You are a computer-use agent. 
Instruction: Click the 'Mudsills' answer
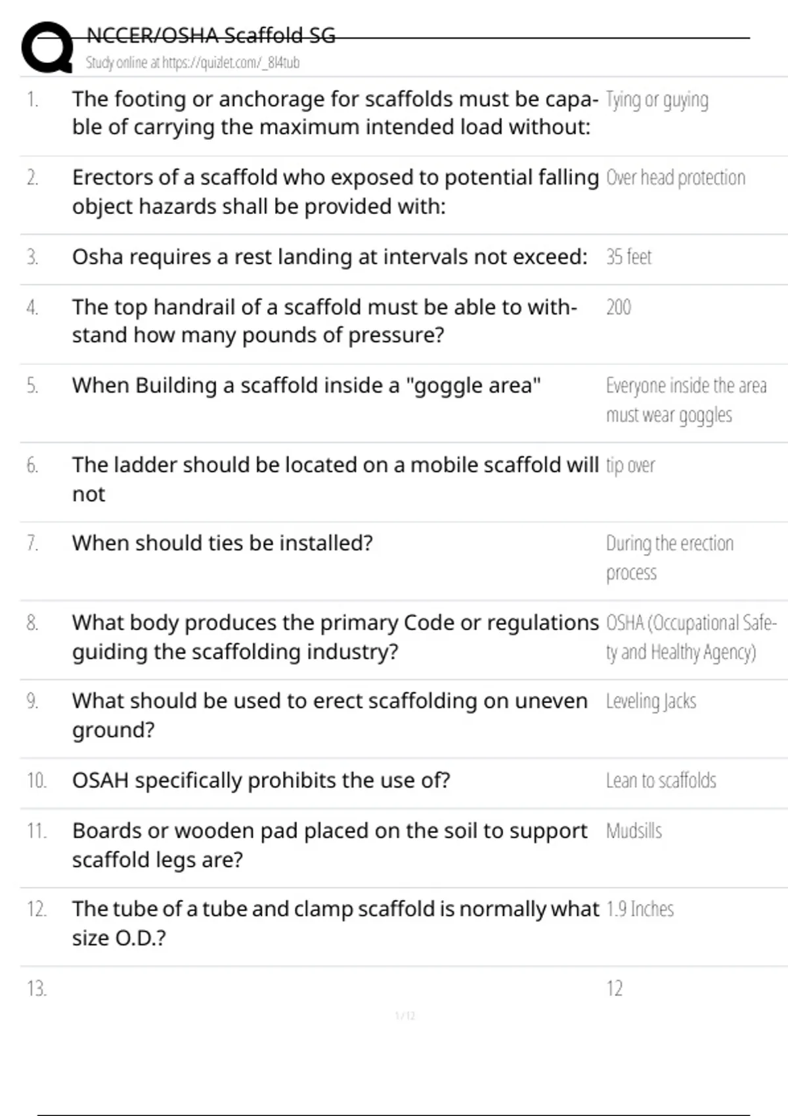pyautogui.click(x=634, y=831)
